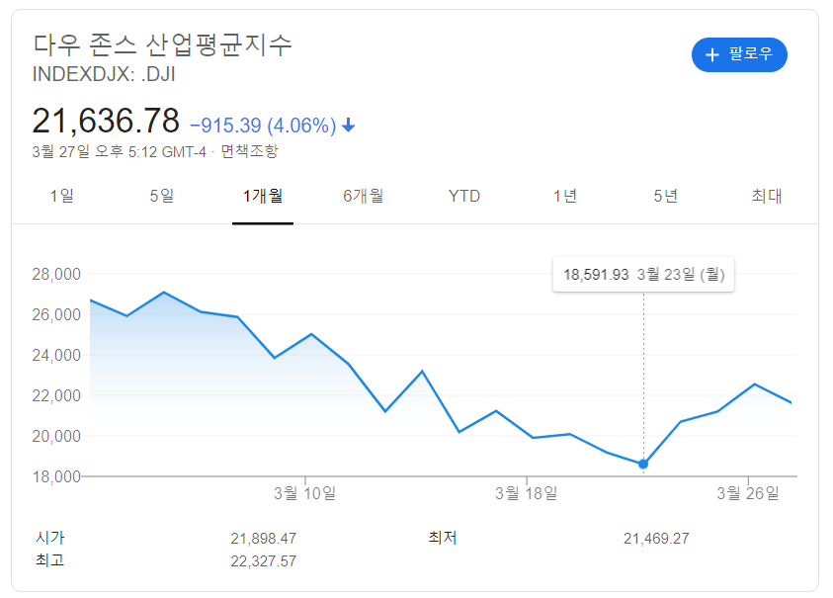This screenshot has height=598, width=833.
Task: Click the blue downward arrow beside -915.39
Action: point(348,123)
